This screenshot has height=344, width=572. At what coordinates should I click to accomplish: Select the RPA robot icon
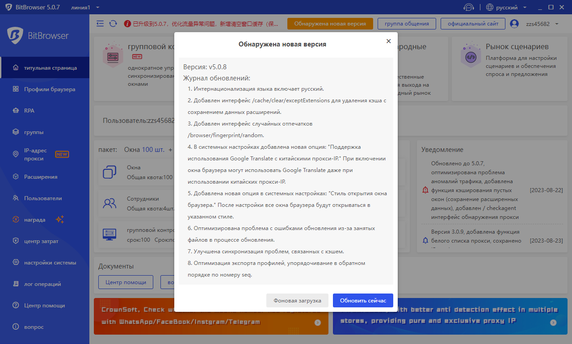[x=16, y=111]
